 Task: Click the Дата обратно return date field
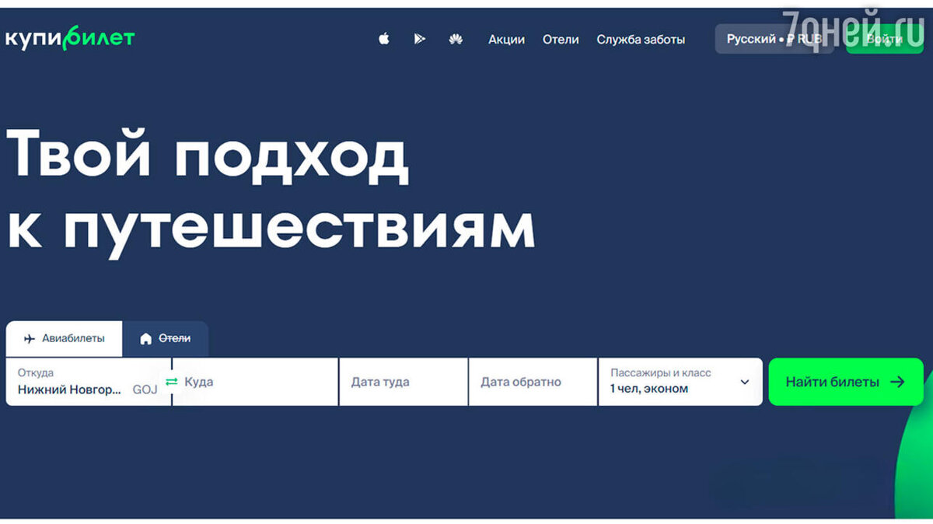point(533,381)
